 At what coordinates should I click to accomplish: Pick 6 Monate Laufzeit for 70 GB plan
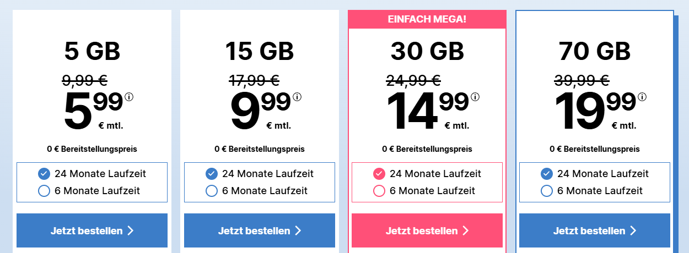[547, 191]
